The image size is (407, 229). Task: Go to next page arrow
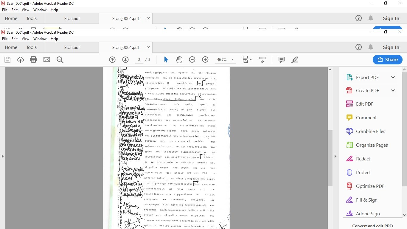(x=125, y=60)
